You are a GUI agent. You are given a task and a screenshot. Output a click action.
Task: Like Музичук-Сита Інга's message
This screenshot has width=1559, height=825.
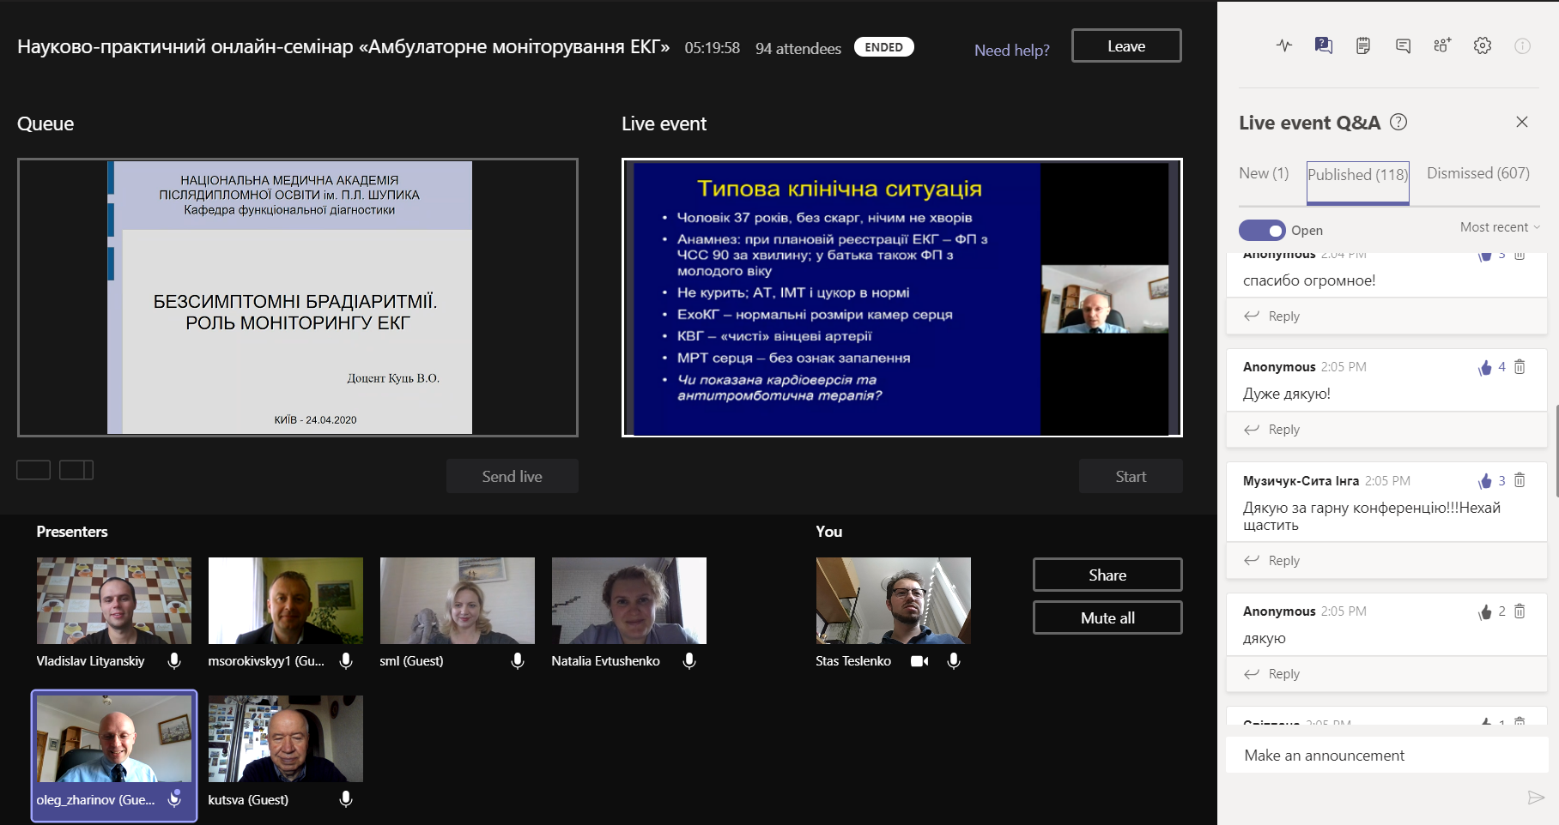(x=1485, y=481)
